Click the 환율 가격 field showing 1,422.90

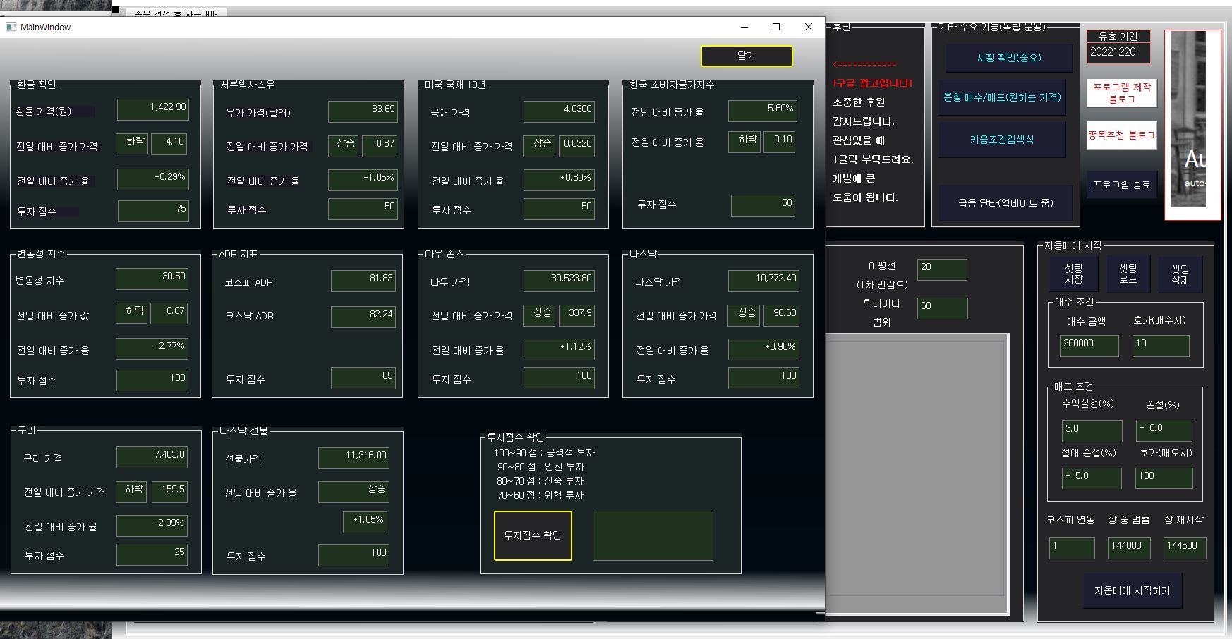click(153, 109)
